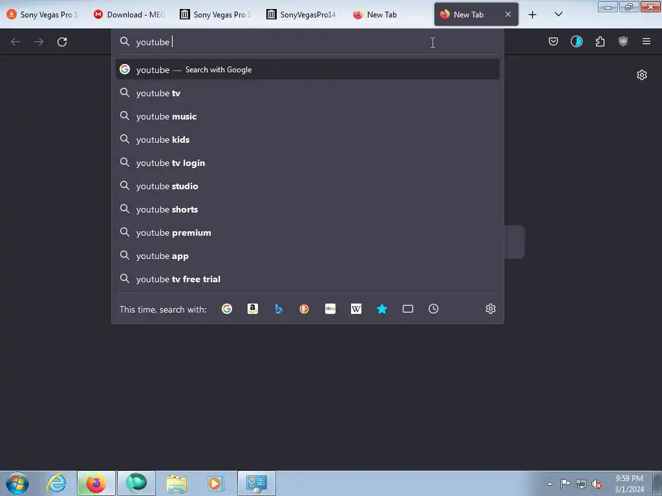The image size is (662, 496).
Task: Open the Pocket save icon
Action: coord(553,41)
